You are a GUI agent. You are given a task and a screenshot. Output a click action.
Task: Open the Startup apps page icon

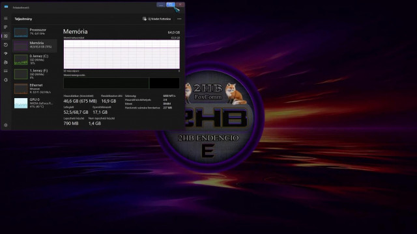pos(6,53)
